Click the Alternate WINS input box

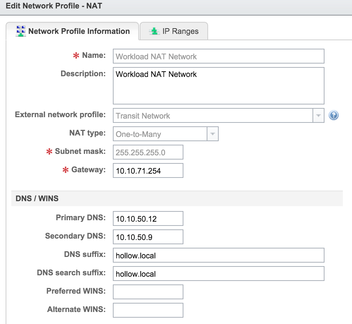coord(148,310)
